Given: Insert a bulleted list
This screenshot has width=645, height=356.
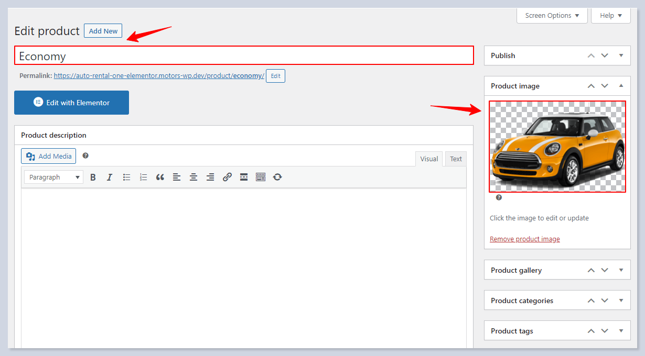Looking at the screenshot, I should coord(126,177).
